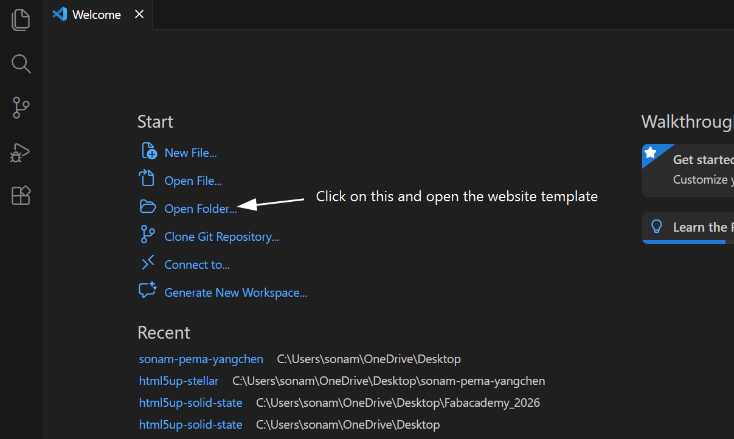Close the Welcome tab

pyautogui.click(x=139, y=14)
